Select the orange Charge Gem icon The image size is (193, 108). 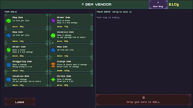53,65
